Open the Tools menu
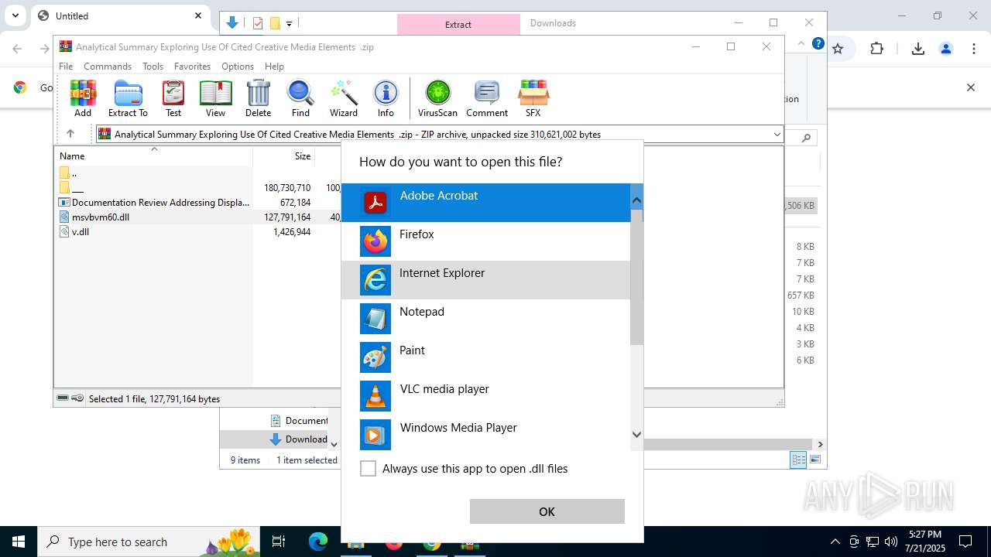 coord(153,67)
